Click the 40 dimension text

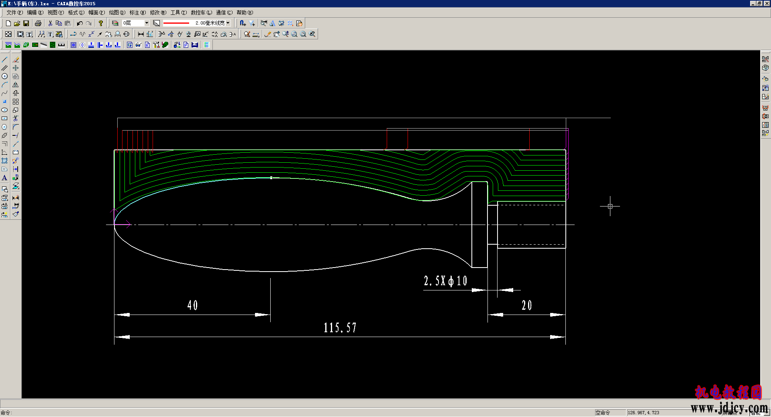point(193,305)
